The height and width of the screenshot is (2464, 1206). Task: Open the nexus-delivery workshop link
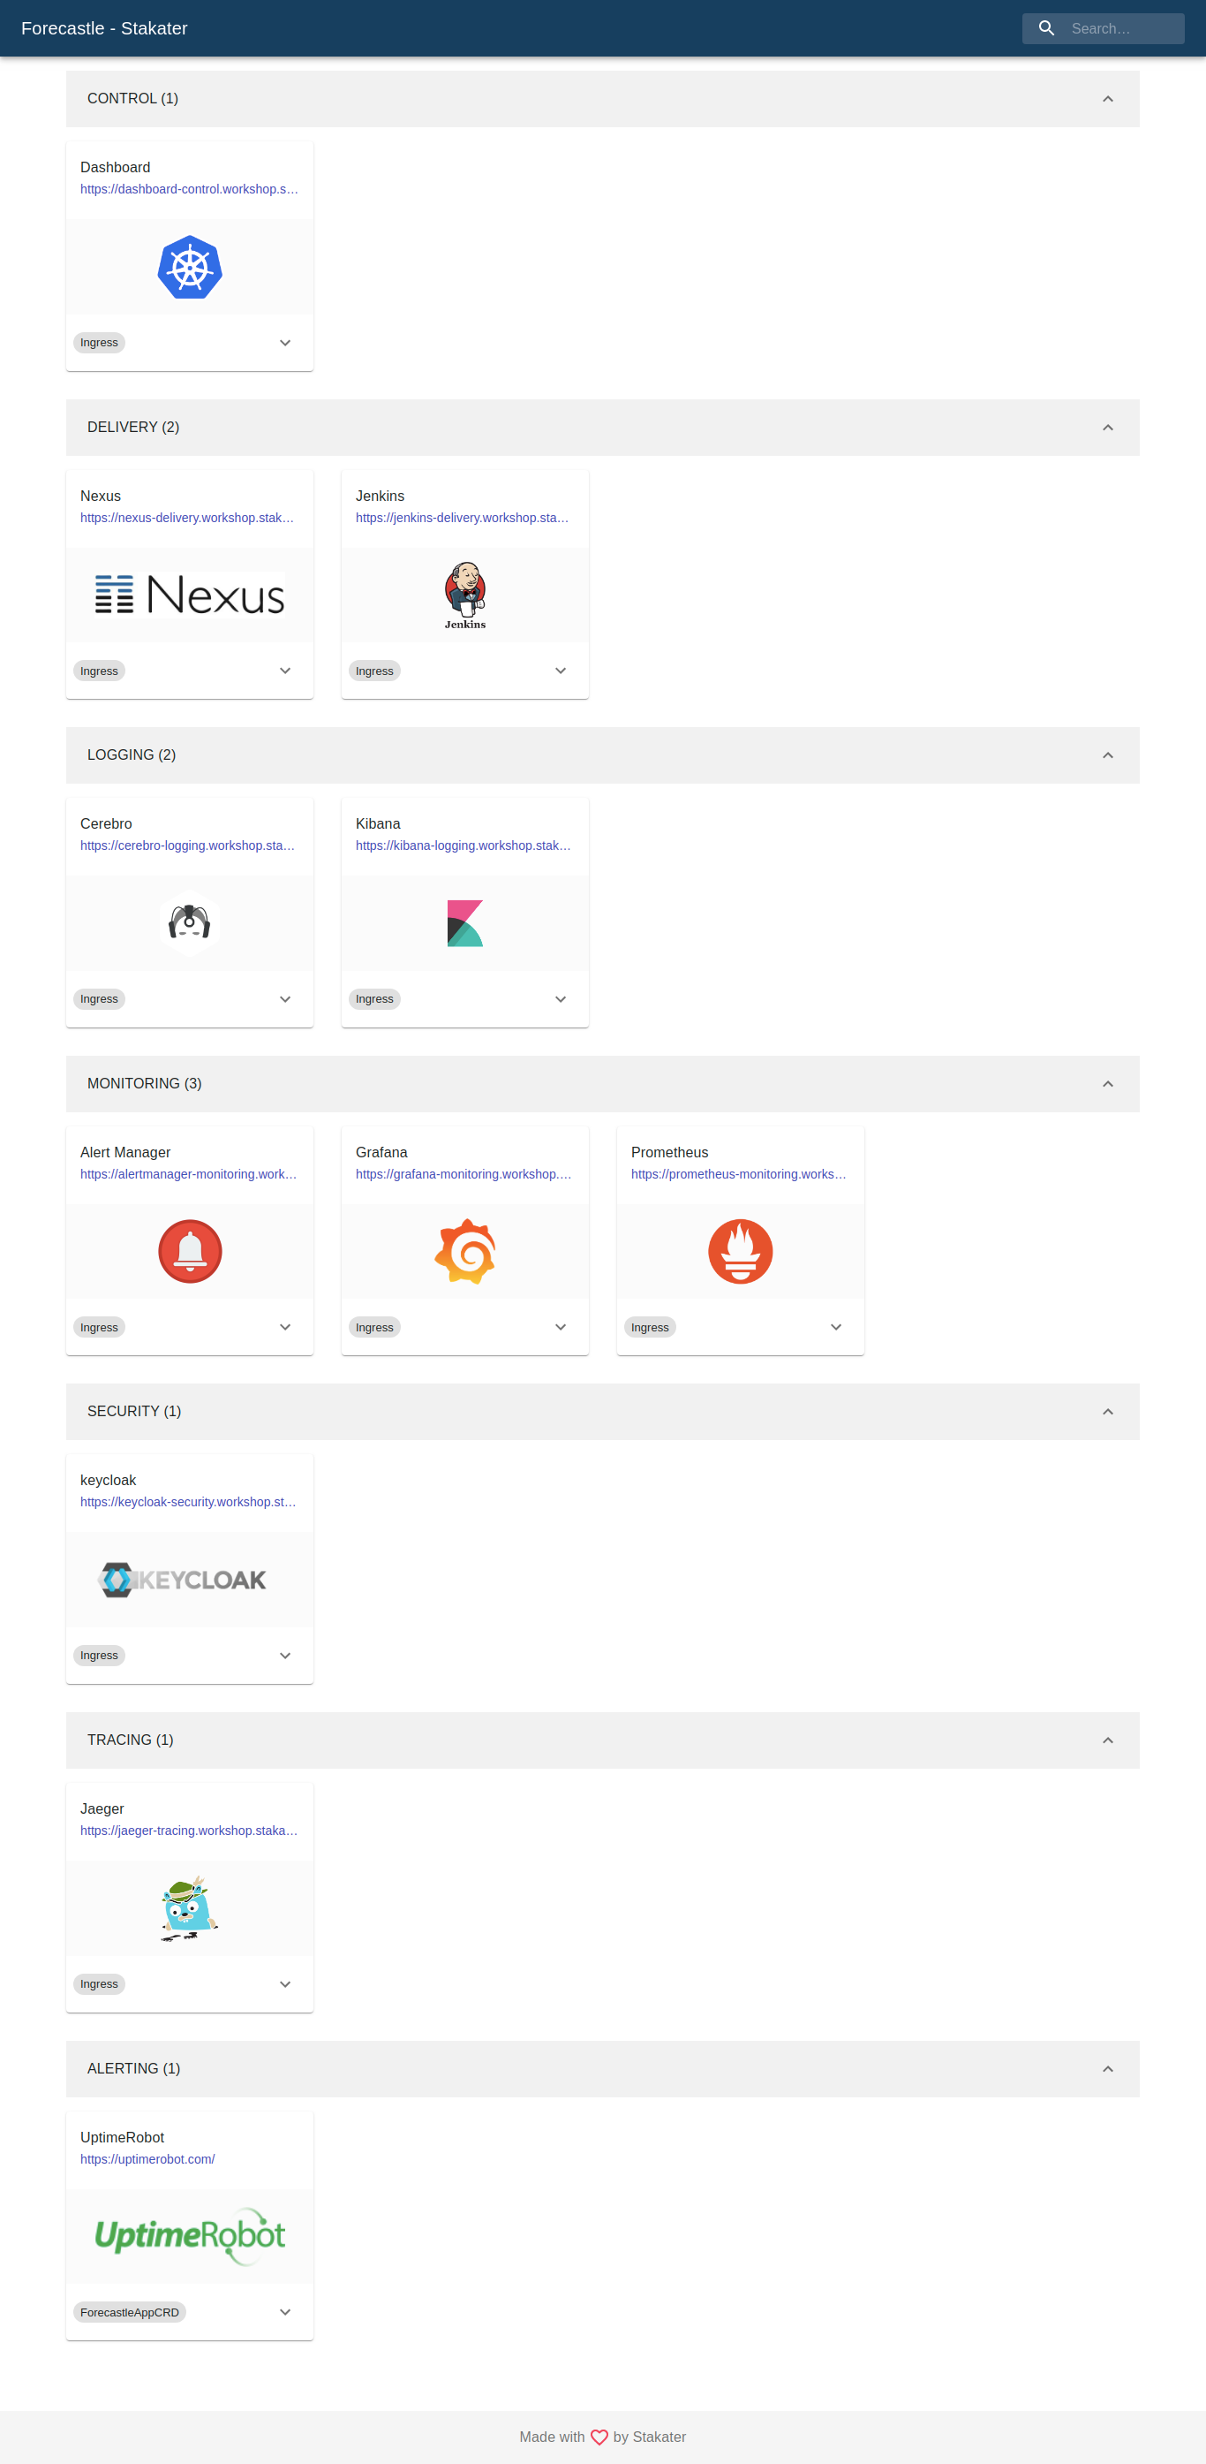click(187, 518)
